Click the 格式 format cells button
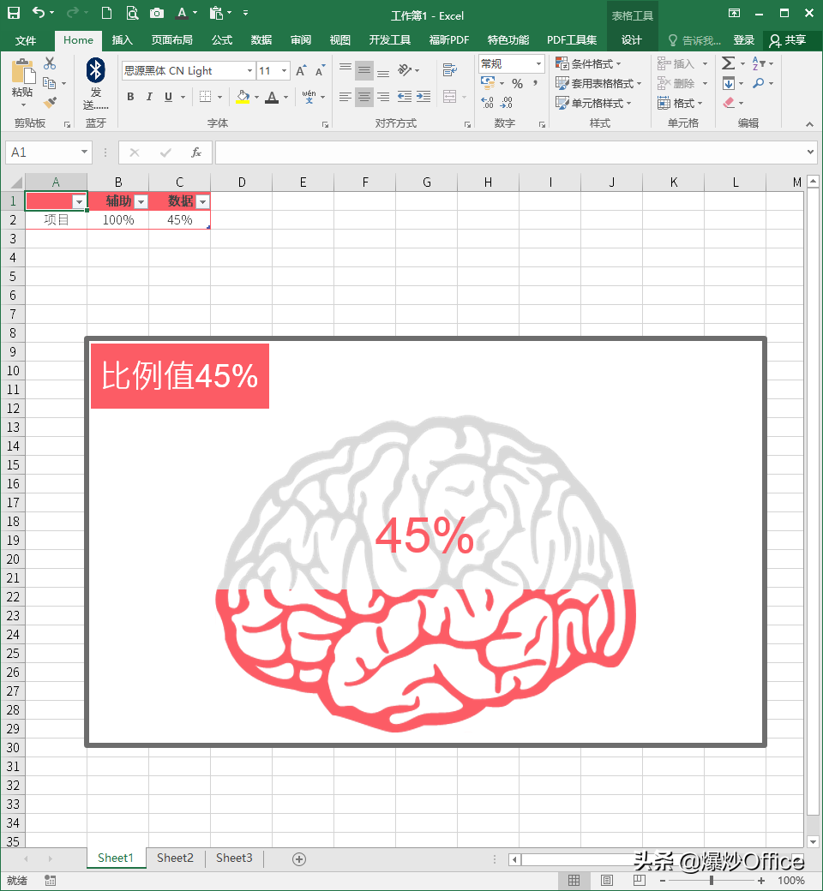The image size is (823, 891). tap(680, 103)
